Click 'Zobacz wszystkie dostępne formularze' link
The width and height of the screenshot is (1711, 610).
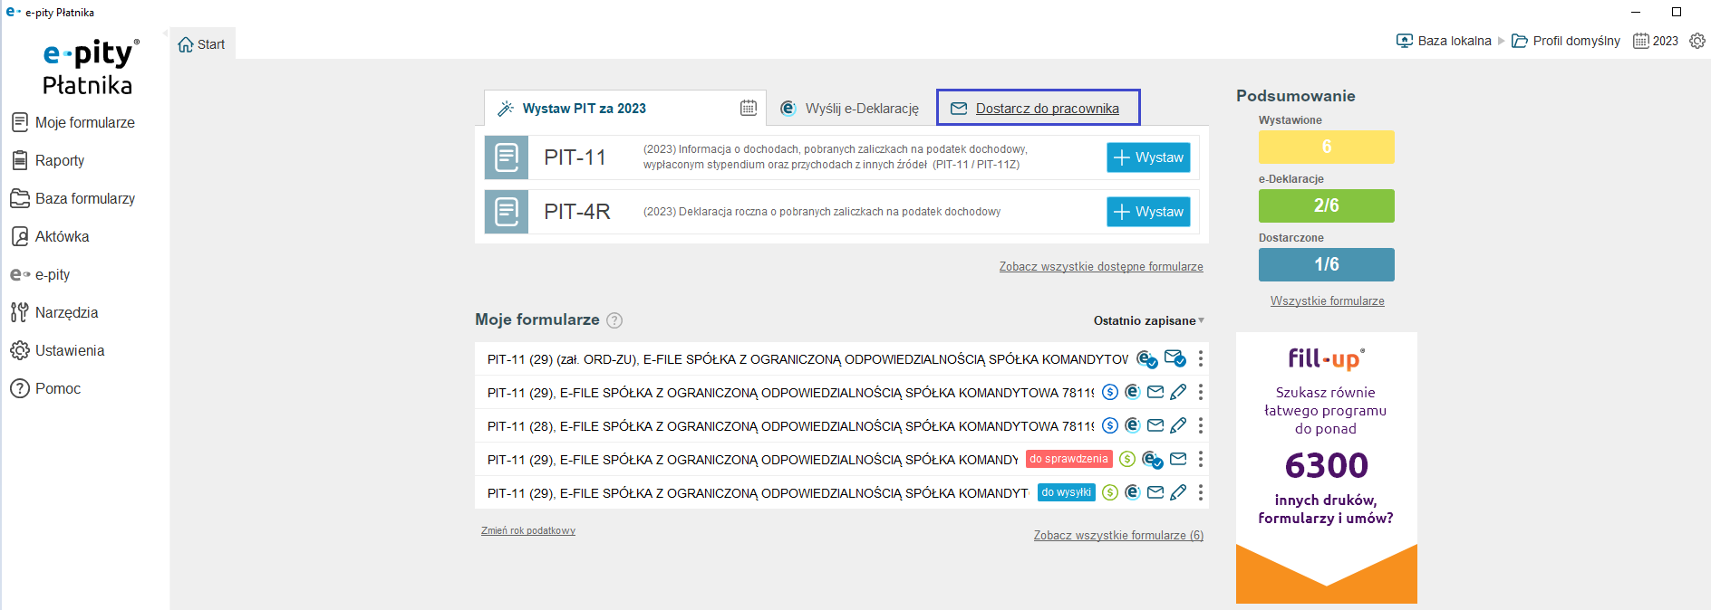(x=1101, y=267)
